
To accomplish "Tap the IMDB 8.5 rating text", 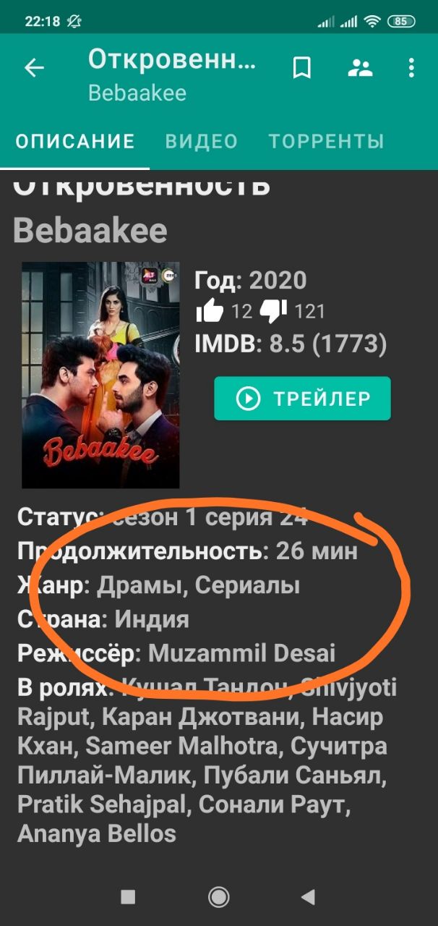I will point(291,344).
